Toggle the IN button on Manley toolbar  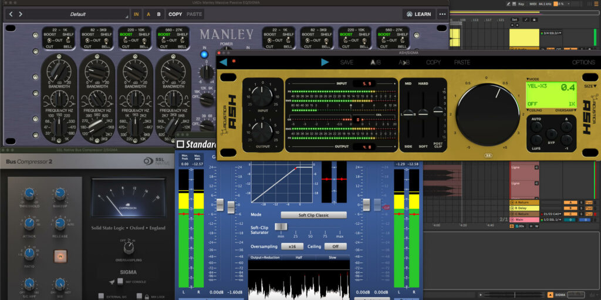136,14
